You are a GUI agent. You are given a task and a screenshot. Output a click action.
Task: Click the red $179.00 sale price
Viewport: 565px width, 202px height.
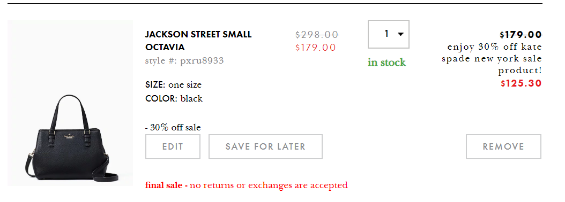[x=316, y=48]
